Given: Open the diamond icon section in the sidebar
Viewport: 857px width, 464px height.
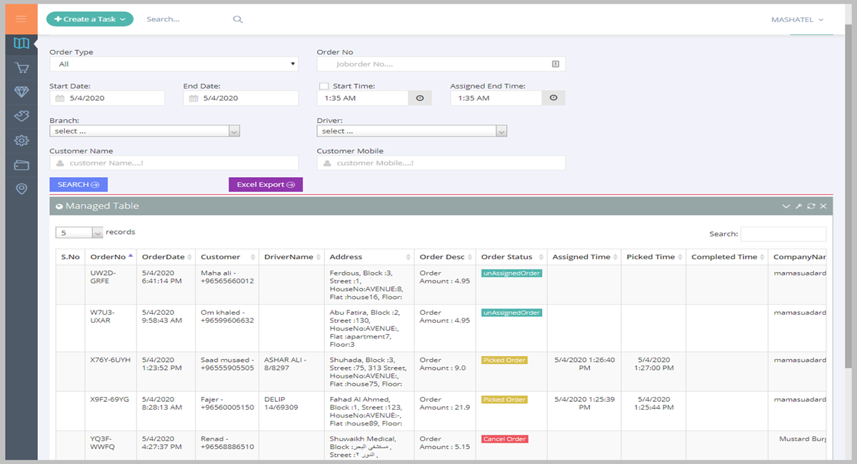Looking at the screenshot, I should pos(21,92).
